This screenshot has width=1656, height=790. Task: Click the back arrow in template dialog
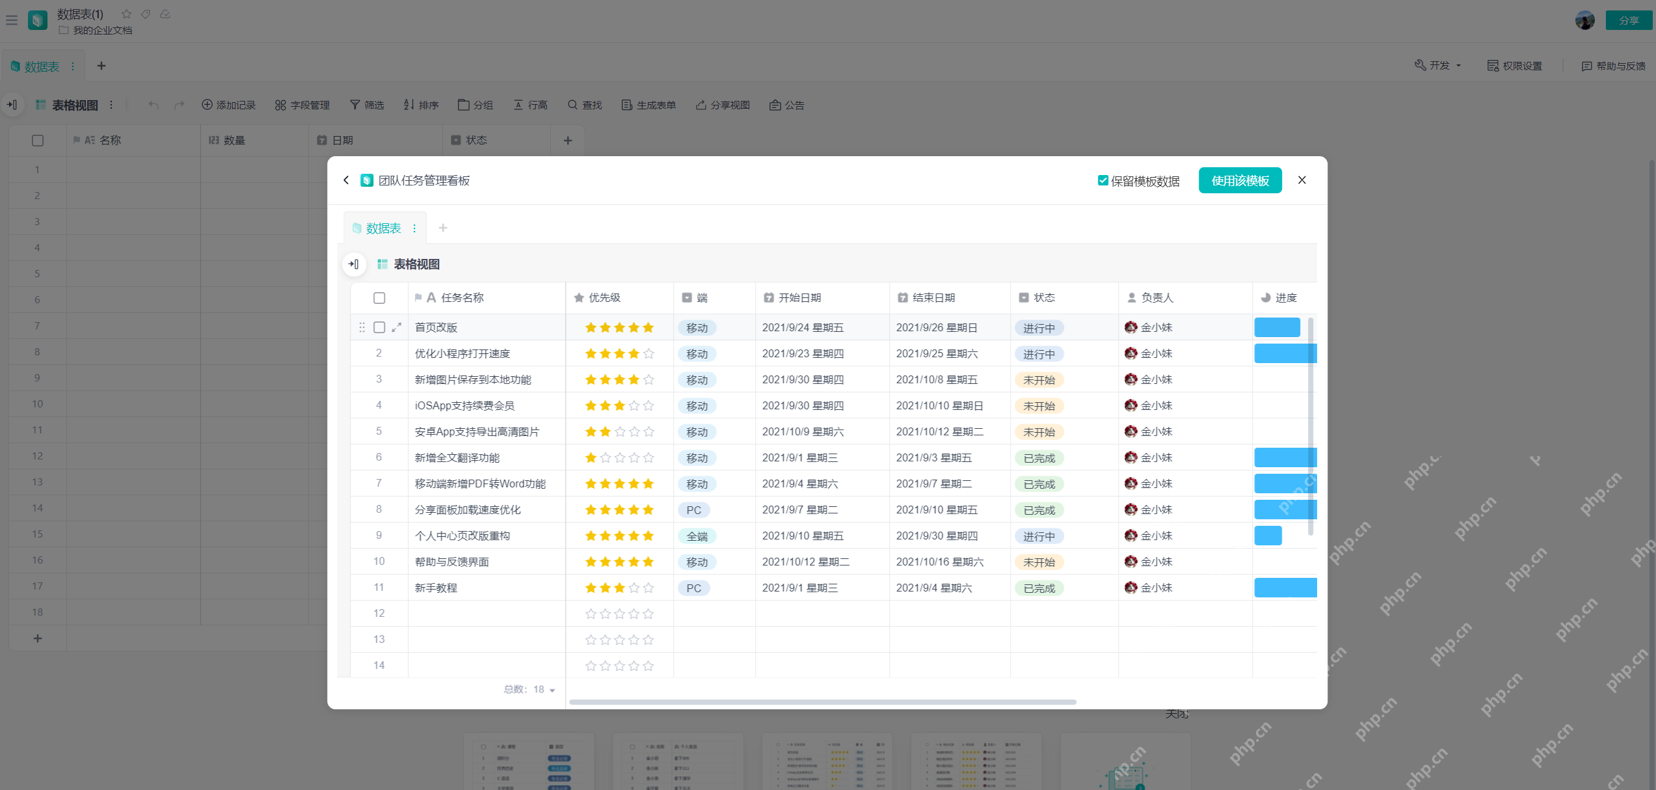tap(346, 180)
